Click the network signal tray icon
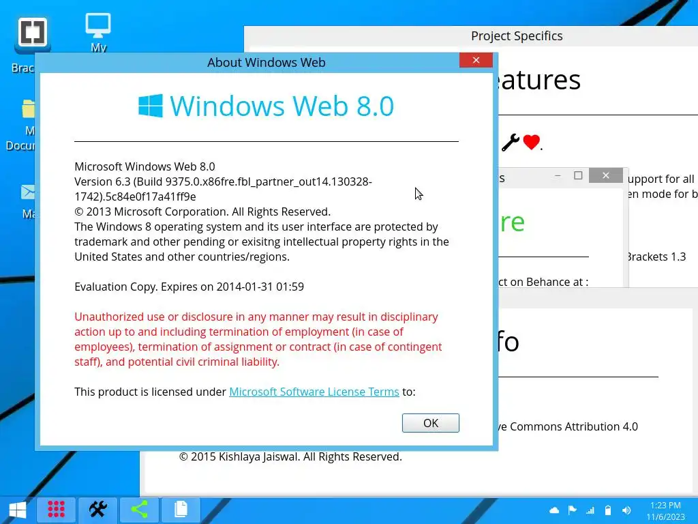 tap(590, 510)
